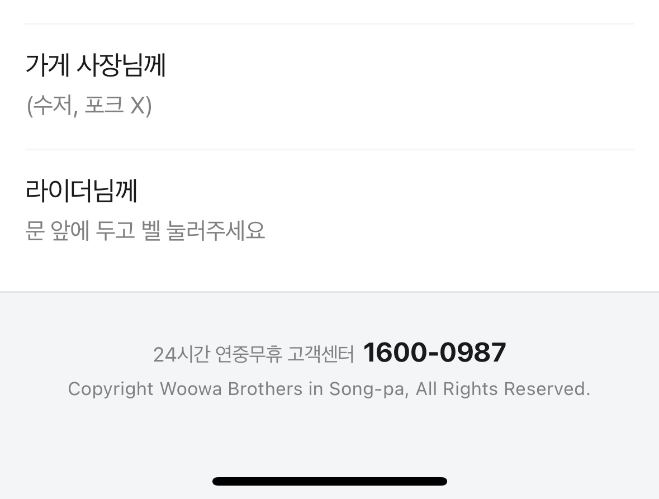Tap the (수저, 포크 X) request text
The image size is (659, 499).
tap(89, 106)
